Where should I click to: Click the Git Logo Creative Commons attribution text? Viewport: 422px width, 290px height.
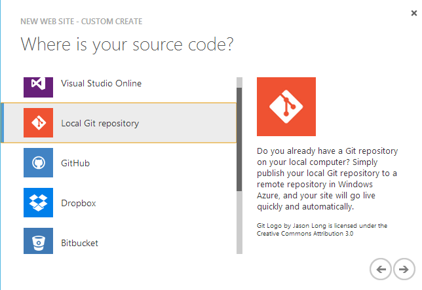point(322,230)
